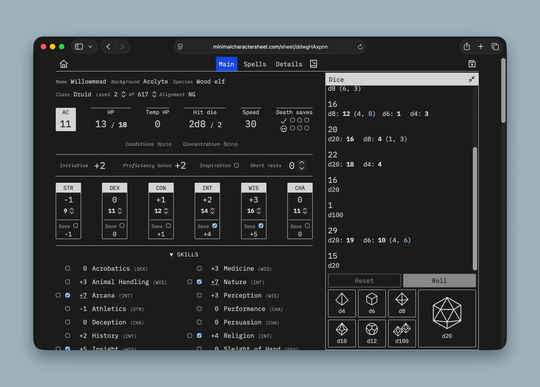Choose the d12 die

[372, 333]
